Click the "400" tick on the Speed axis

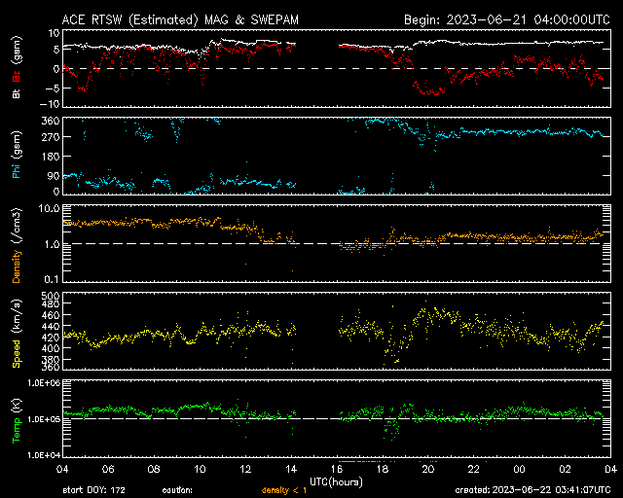(51, 348)
